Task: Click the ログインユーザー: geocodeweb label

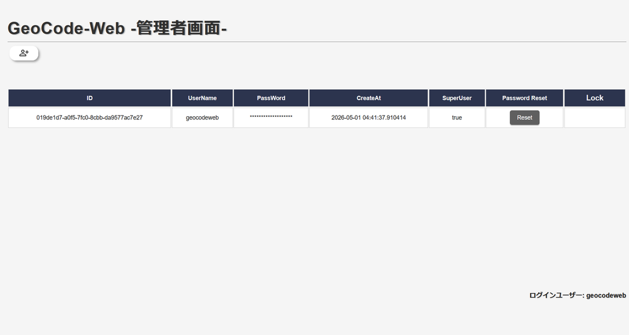Action: click(x=577, y=295)
